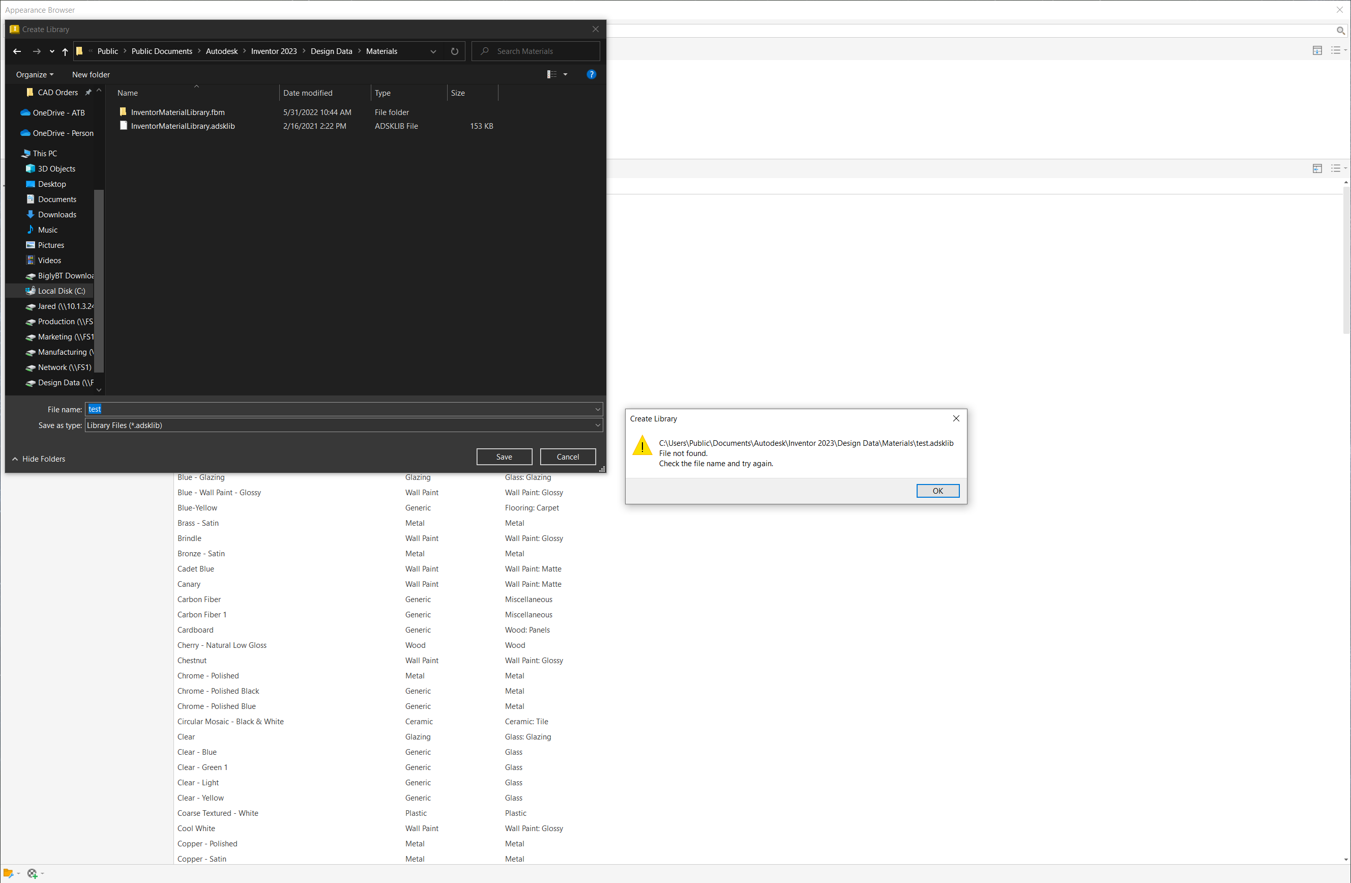Click the back navigation arrow
Image resolution: width=1351 pixels, height=883 pixels.
pos(16,51)
